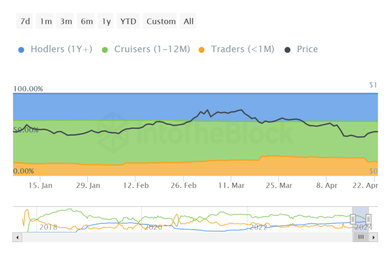Show All historical data
Image resolution: width=391 pixels, height=261 pixels.
189,21
